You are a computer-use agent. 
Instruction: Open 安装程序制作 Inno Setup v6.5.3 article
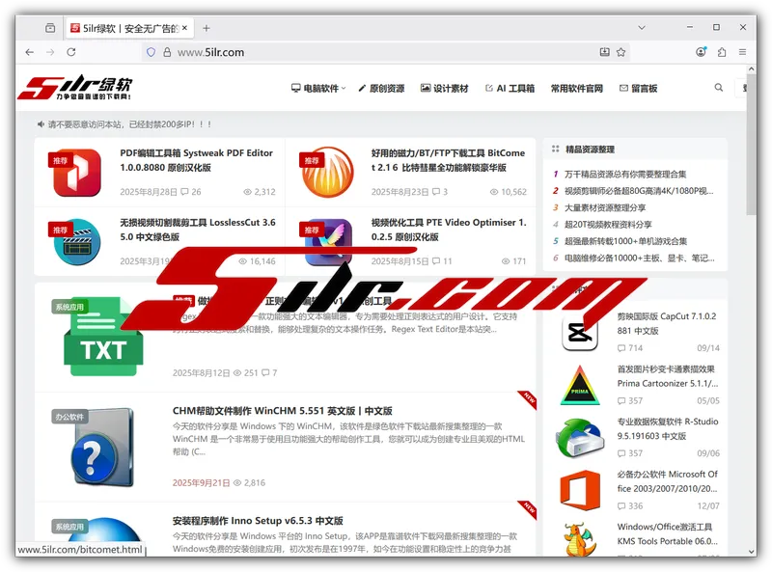point(258,520)
